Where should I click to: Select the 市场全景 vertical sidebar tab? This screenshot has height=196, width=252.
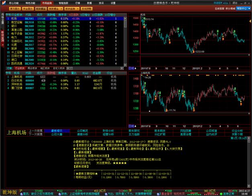click(x=2, y=19)
